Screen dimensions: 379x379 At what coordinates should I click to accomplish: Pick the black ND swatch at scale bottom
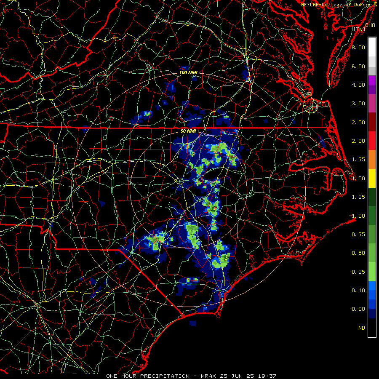point(372,328)
